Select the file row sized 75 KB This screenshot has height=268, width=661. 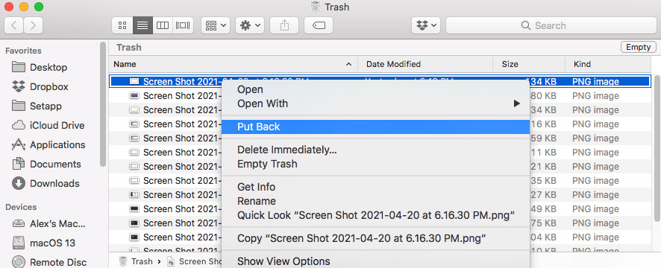(380, 223)
